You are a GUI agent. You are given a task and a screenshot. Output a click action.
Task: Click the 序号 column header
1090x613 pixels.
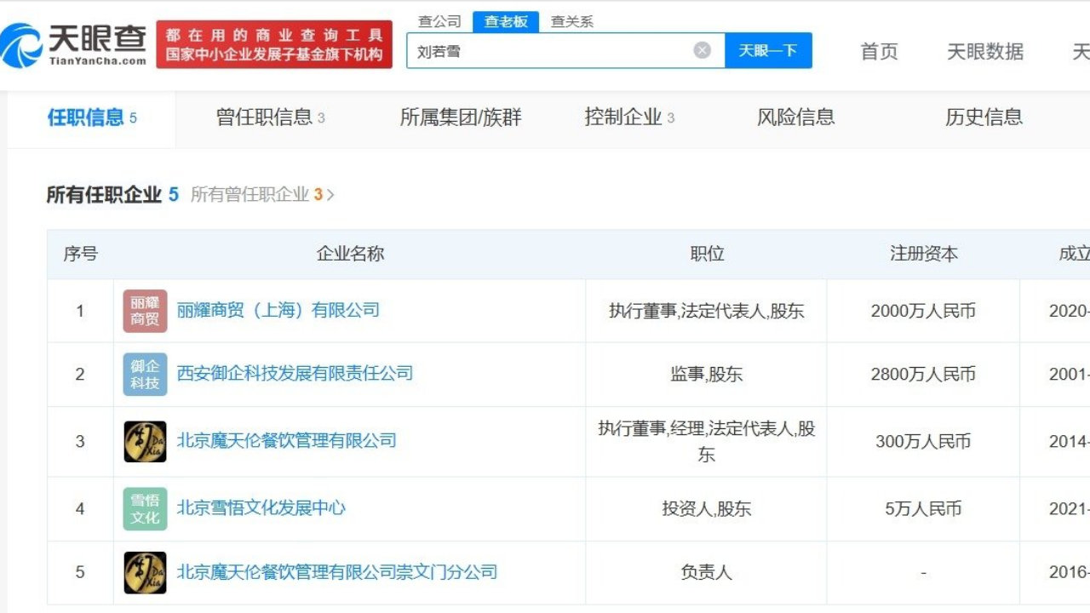click(80, 254)
